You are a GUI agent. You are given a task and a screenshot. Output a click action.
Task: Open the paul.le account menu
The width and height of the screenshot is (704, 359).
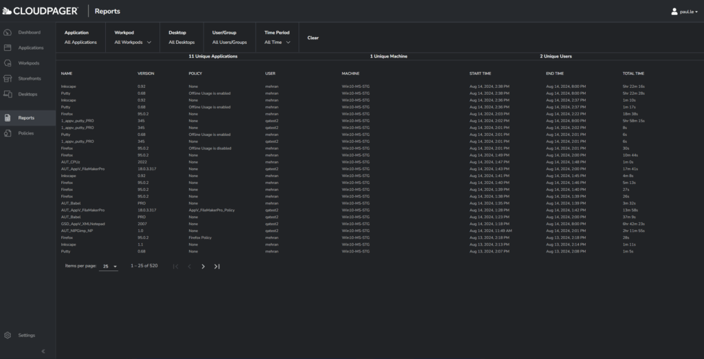pos(685,12)
